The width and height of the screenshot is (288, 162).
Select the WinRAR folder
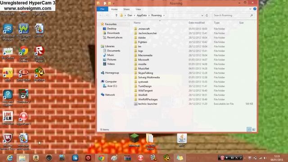143,95
